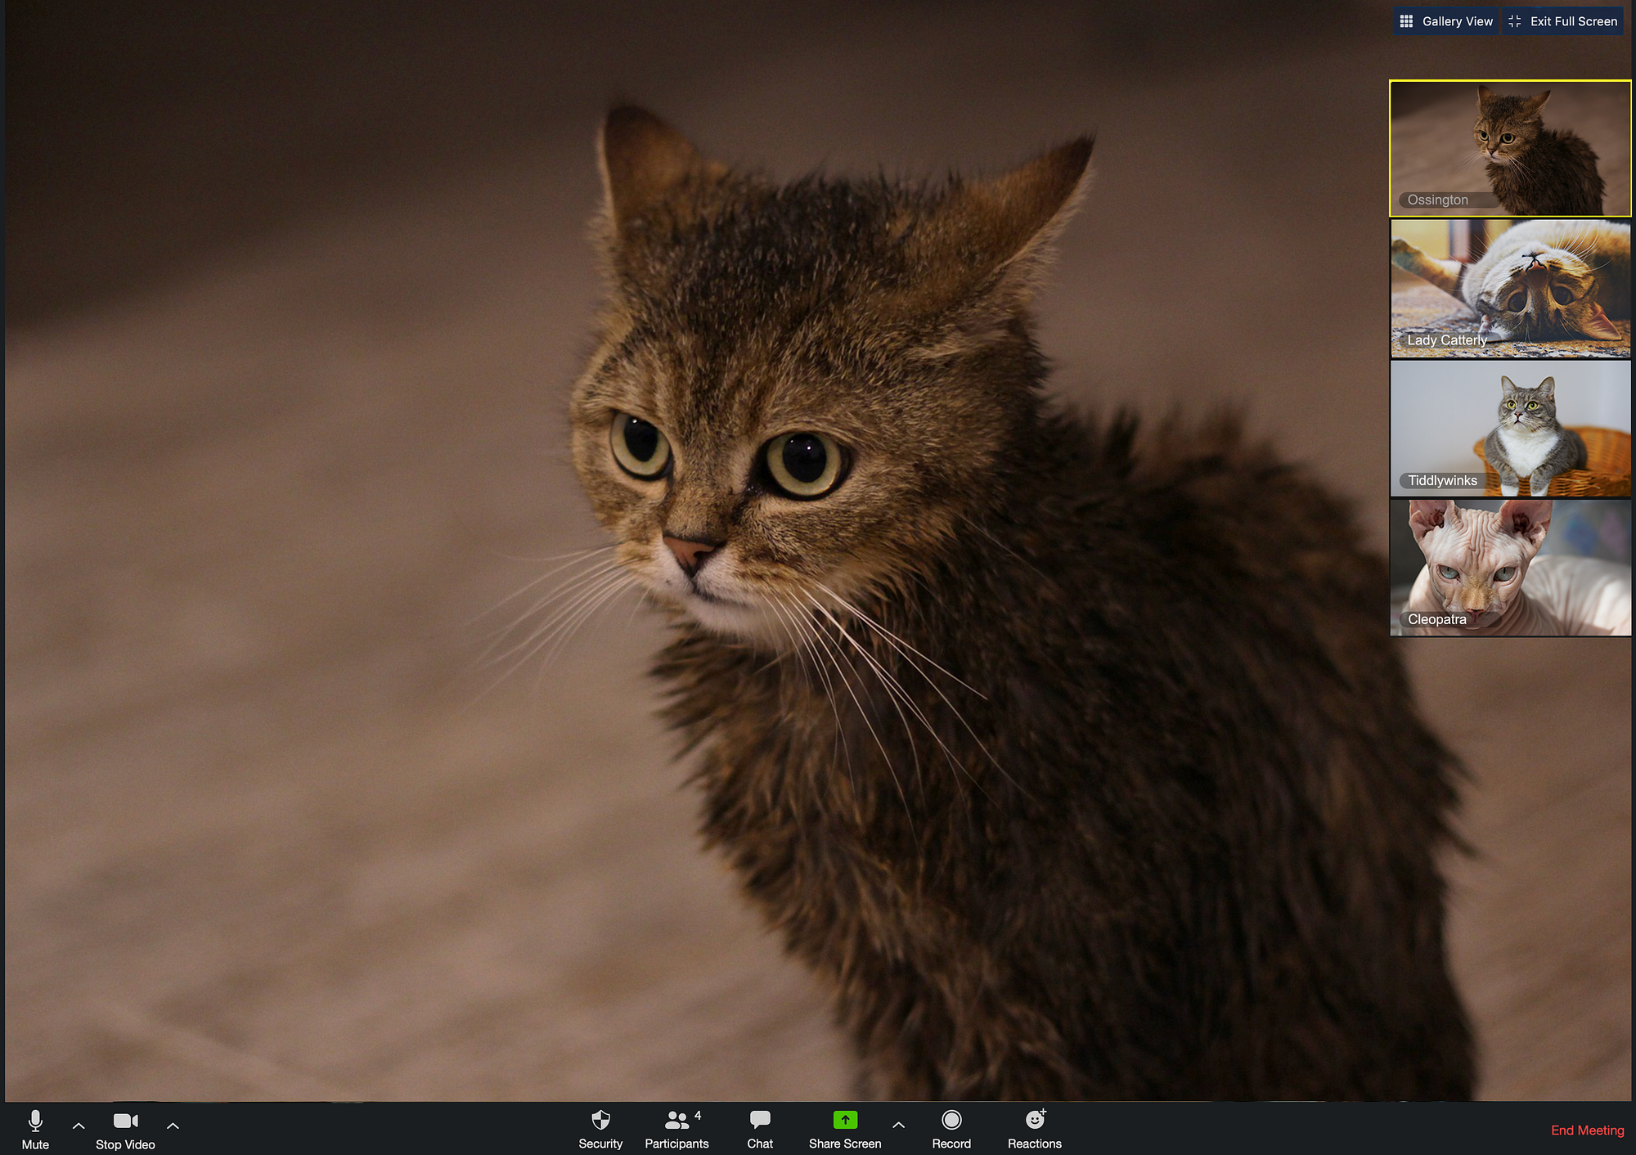
Task: Click End Meeting
Action: point(1587,1130)
